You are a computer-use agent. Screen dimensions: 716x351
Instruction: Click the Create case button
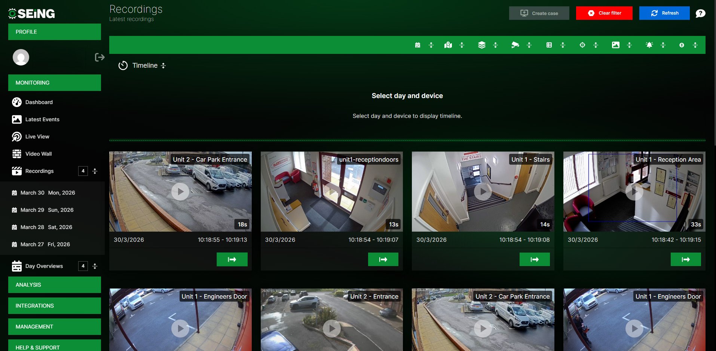[539, 13]
